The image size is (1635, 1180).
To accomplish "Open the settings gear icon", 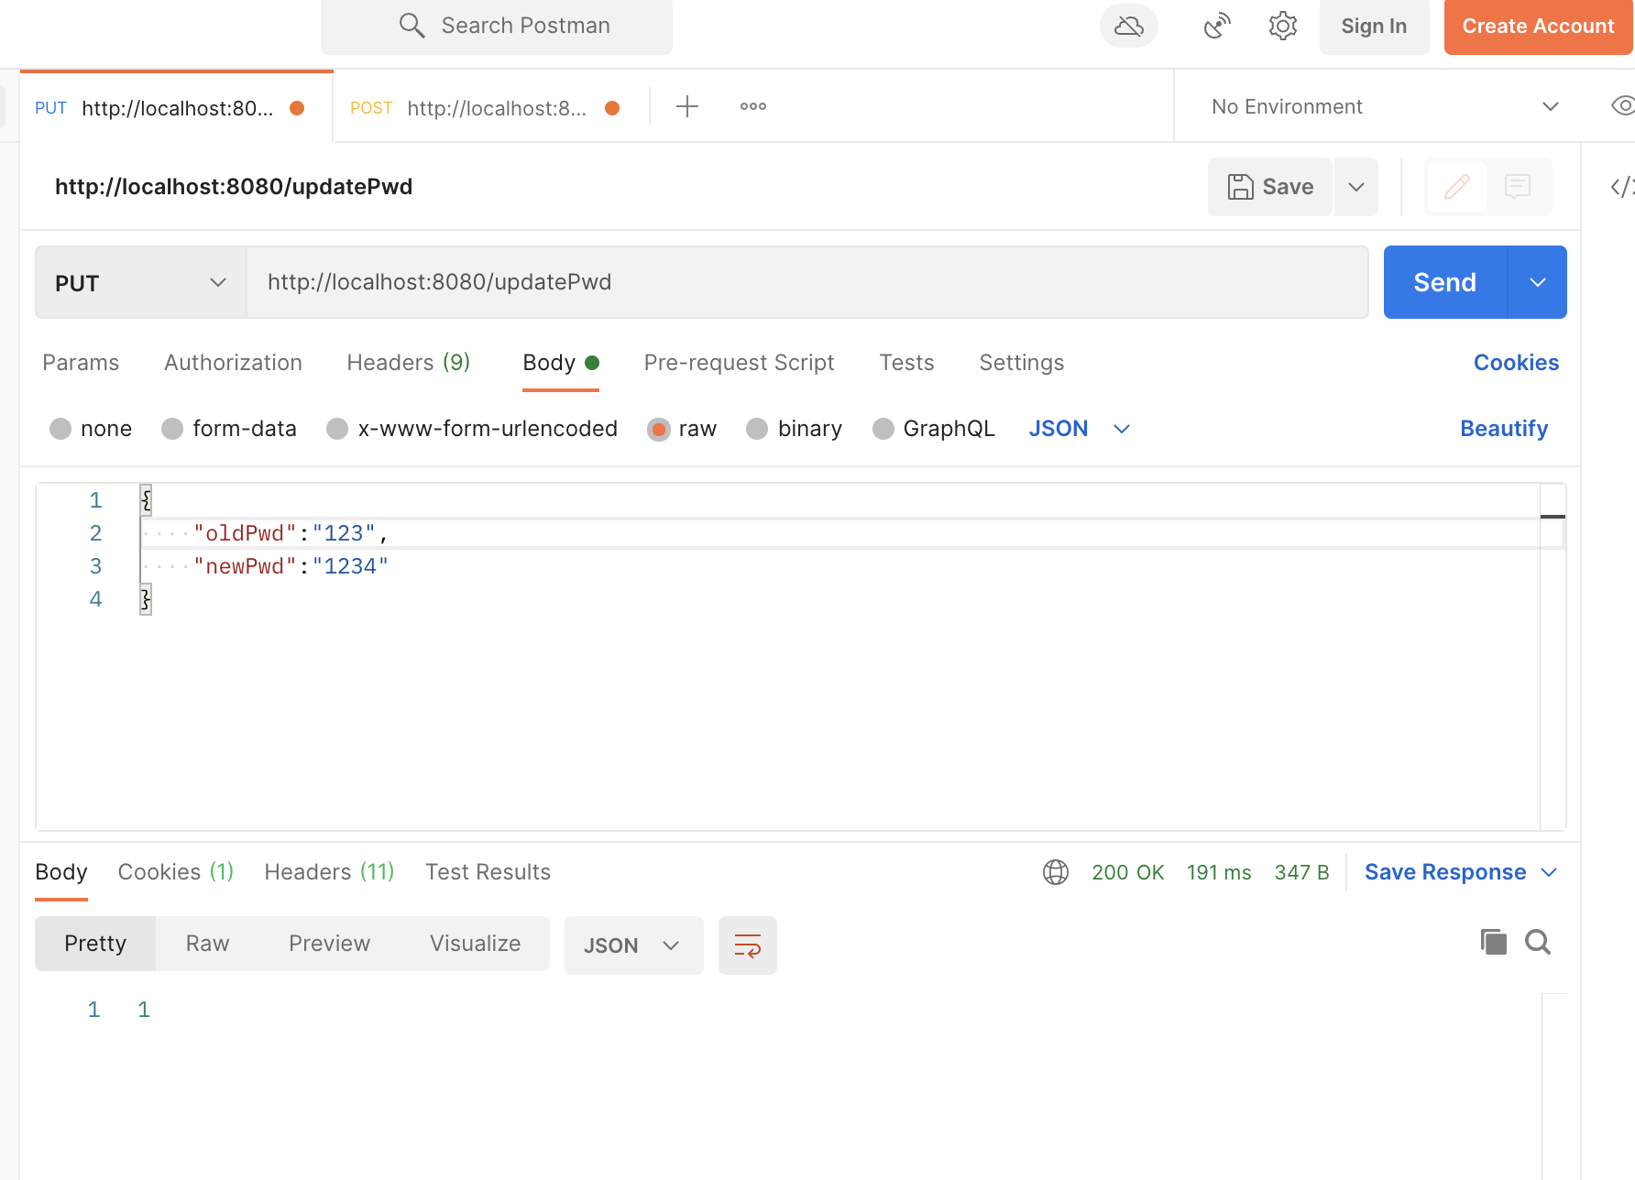I will (1283, 26).
